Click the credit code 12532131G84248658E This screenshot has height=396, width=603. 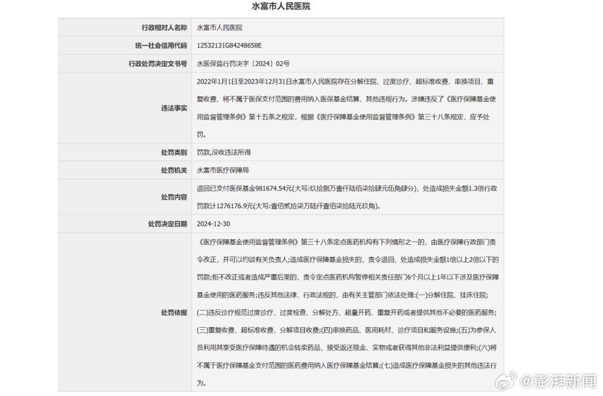[x=229, y=46]
